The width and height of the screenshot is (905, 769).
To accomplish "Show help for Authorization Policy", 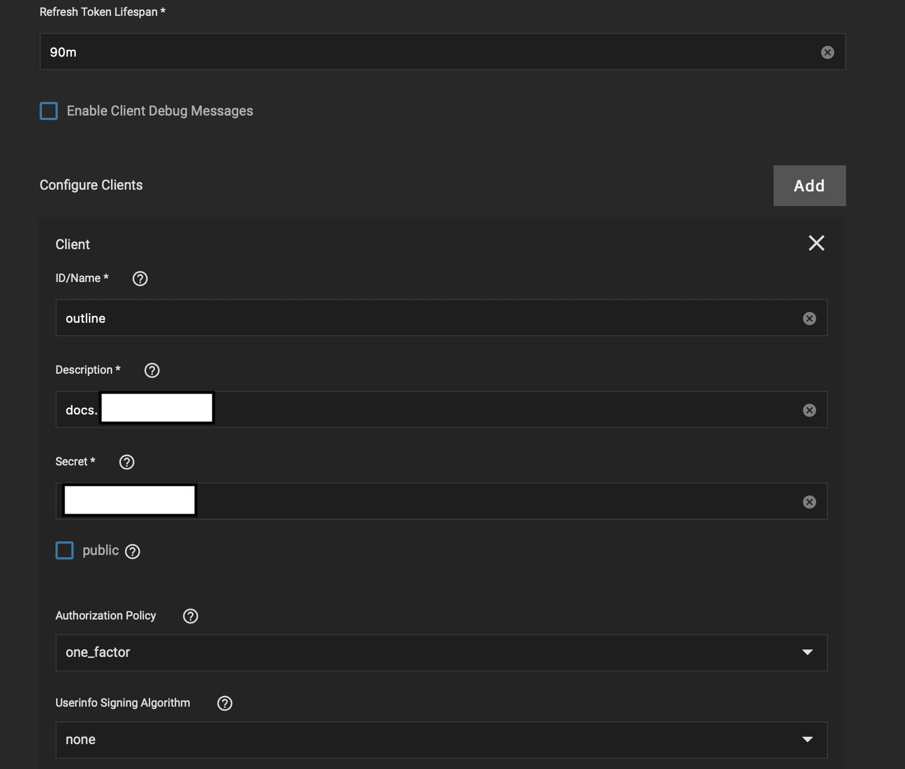I will coord(190,616).
